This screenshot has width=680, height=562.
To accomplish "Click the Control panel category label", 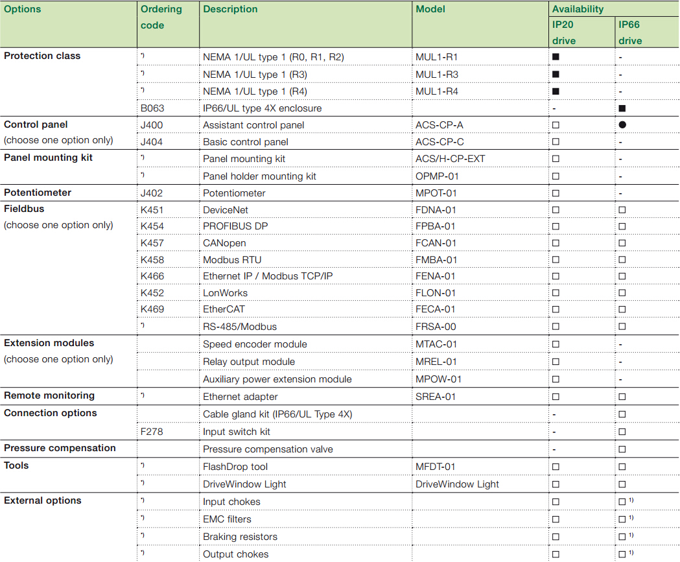I will coord(36,125).
